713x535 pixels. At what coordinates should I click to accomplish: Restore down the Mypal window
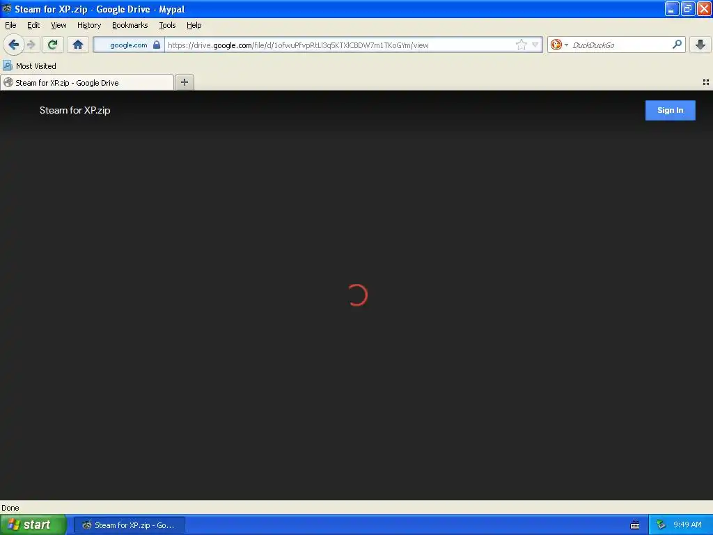tap(688, 8)
